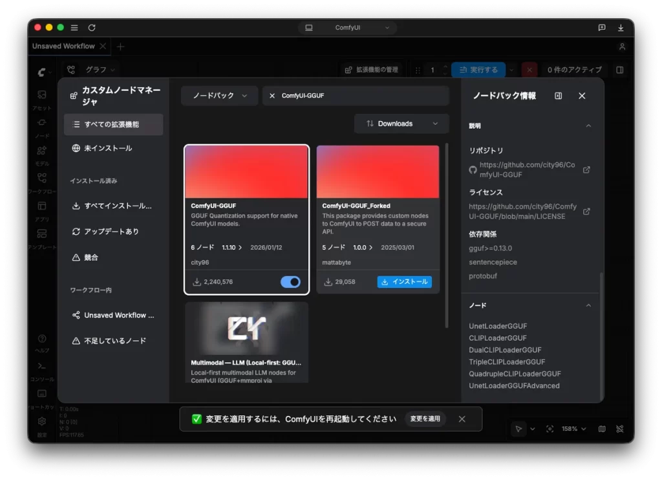The image size is (662, 480).
Task: Select 未インストール filter
Action: click(113, 148)
